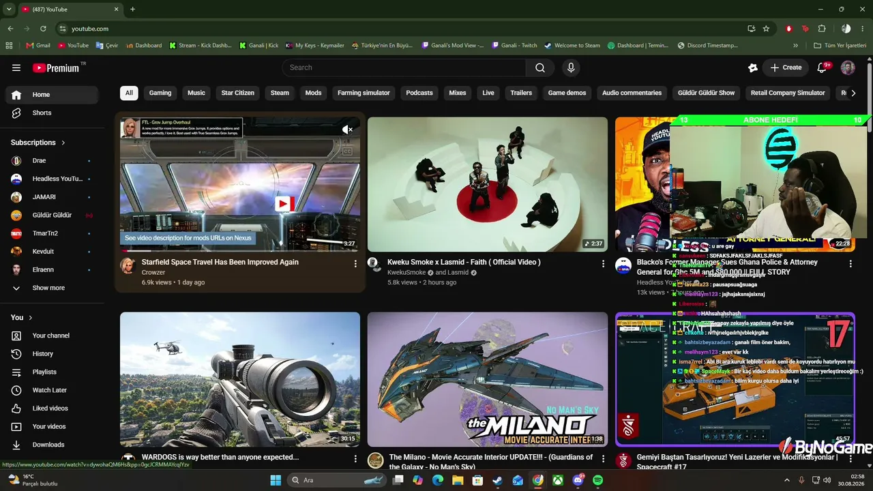The image size is (873, 491).
Task: Expand the Subscriptions section arrow
Action: click(x=63, y=143)
